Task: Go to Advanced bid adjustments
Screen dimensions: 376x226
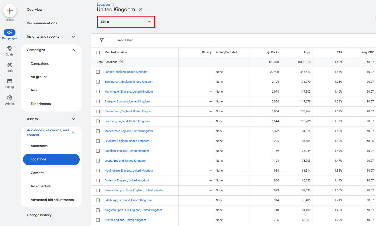Action: pos(52,200)
